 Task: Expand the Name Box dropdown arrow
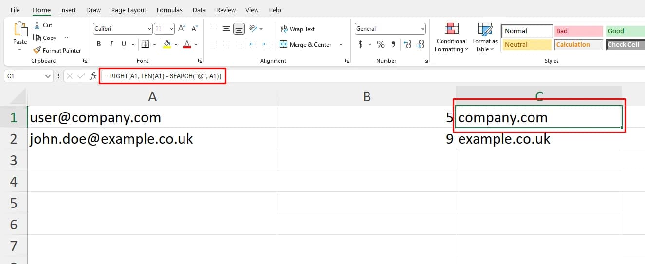pyautogui.click(x=48, y=76)
